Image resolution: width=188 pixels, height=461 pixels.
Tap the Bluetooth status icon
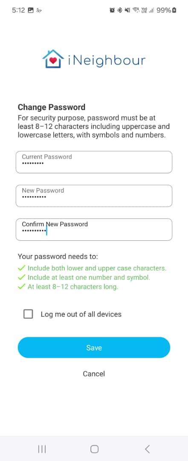coord(119,10)
